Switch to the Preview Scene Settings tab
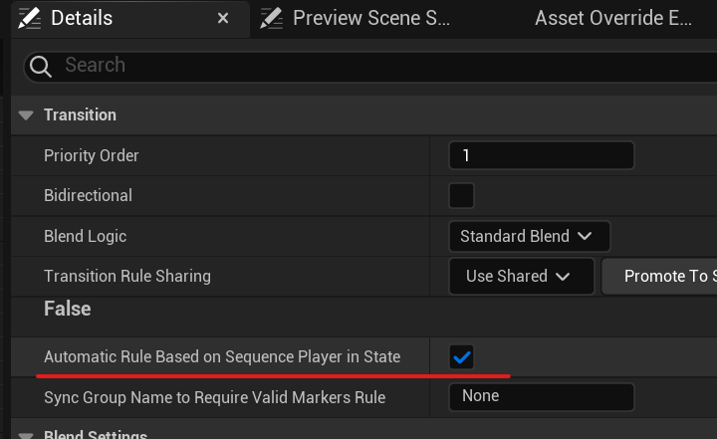 click(x=370, y=18)
